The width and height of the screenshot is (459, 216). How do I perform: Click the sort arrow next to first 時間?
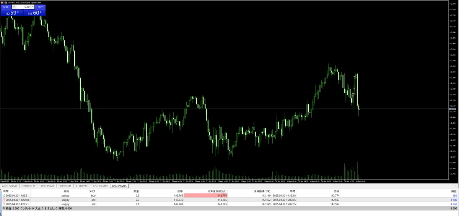(12, 191)
